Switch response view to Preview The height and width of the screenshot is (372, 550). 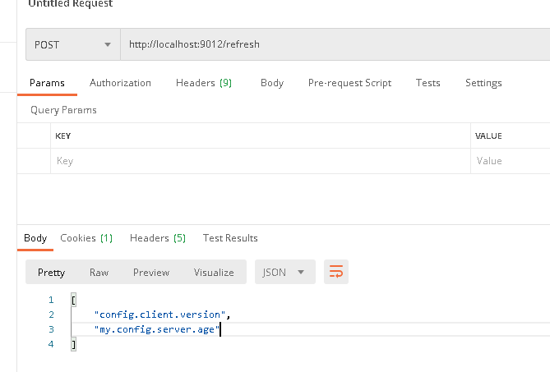point(151,272)
